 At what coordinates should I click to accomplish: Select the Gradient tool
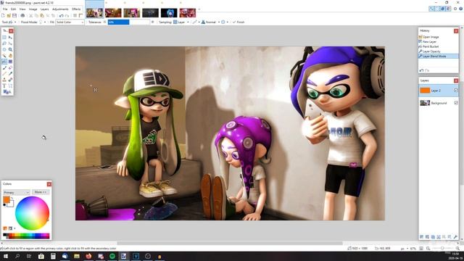click(x=10, y=62)
